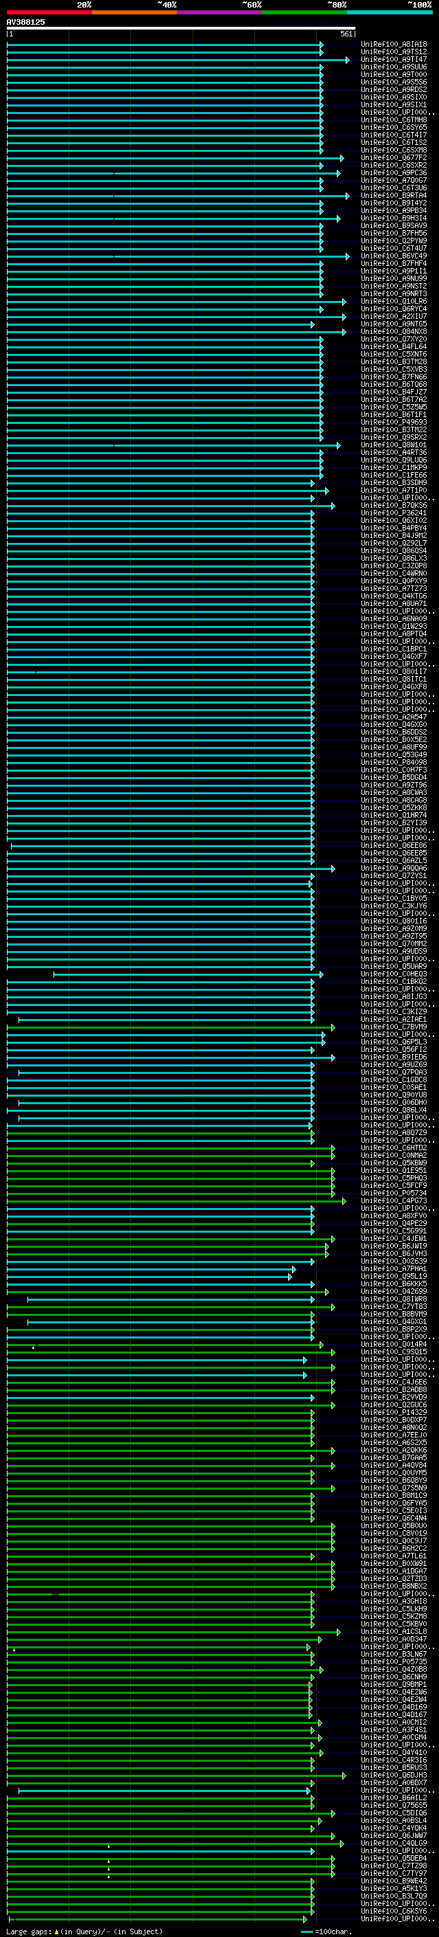Select label UniRef100_A9NRT3
The image size is (439, 1937).
[394, 294]
